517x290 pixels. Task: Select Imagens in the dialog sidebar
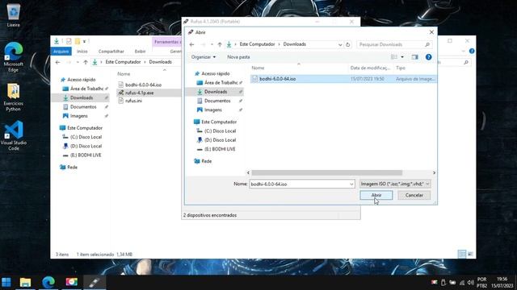coord(213,110)
